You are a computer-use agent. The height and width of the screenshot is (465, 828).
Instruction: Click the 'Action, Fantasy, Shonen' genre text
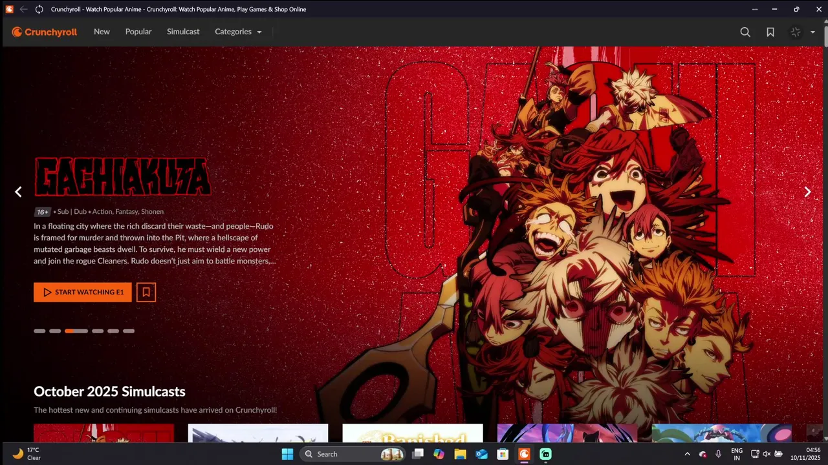(x=128, y=212)
